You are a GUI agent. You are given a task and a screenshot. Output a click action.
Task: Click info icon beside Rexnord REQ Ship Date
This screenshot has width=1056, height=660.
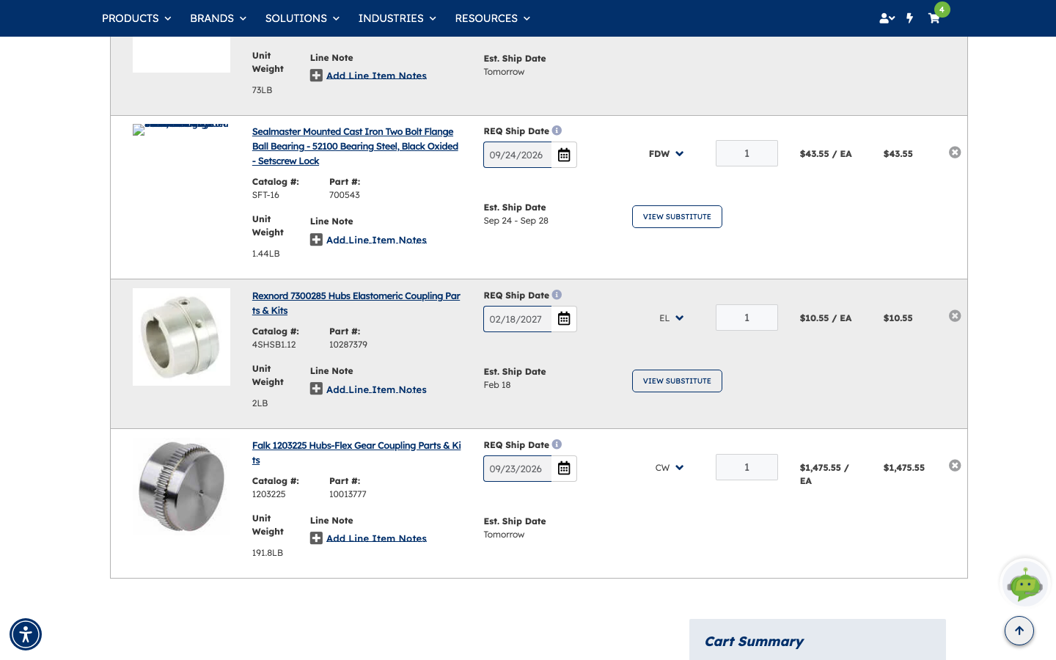tap(557, 295)
